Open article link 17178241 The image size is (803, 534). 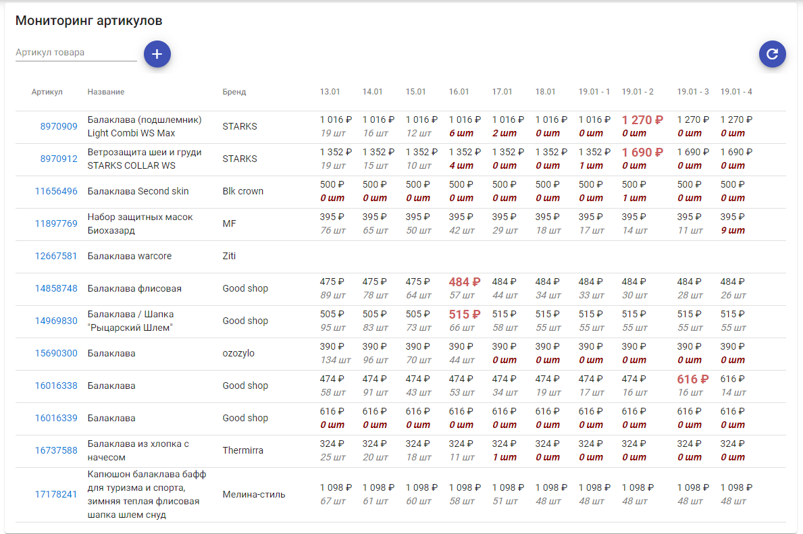coord(56,494)
